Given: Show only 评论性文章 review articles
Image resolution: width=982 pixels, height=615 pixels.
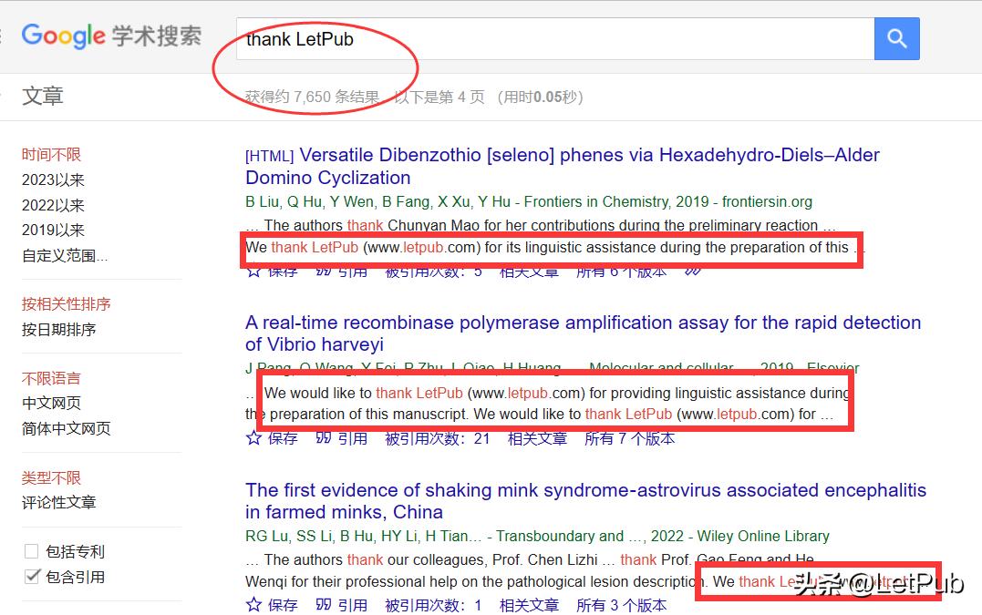Looking at the screenshot, I should click(59, 502).
